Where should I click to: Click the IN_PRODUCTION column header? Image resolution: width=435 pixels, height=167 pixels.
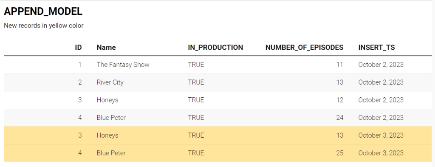click(x=215, y=48)
